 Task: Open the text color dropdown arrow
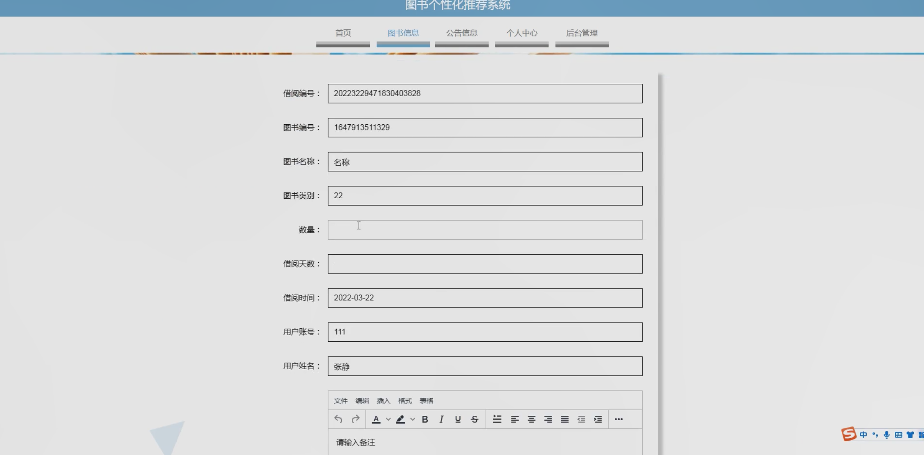tap(388, 419)
